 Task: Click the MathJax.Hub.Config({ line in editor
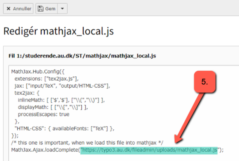(x=38, y=72)
